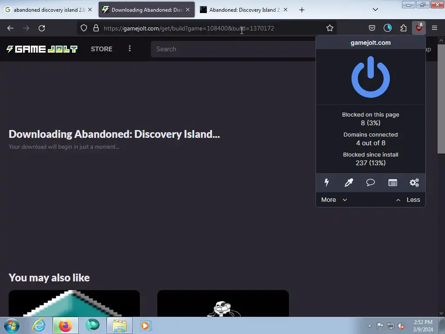Click the blue circular extension icon in toolbar

(387, 28)
